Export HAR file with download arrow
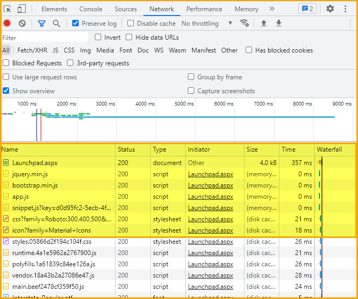Image resolution: width=358 pixels, height=299 pixels. [x=279, y=23]
